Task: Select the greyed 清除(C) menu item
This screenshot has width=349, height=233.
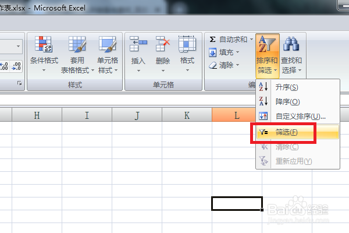Action: [x=298, y=147]
